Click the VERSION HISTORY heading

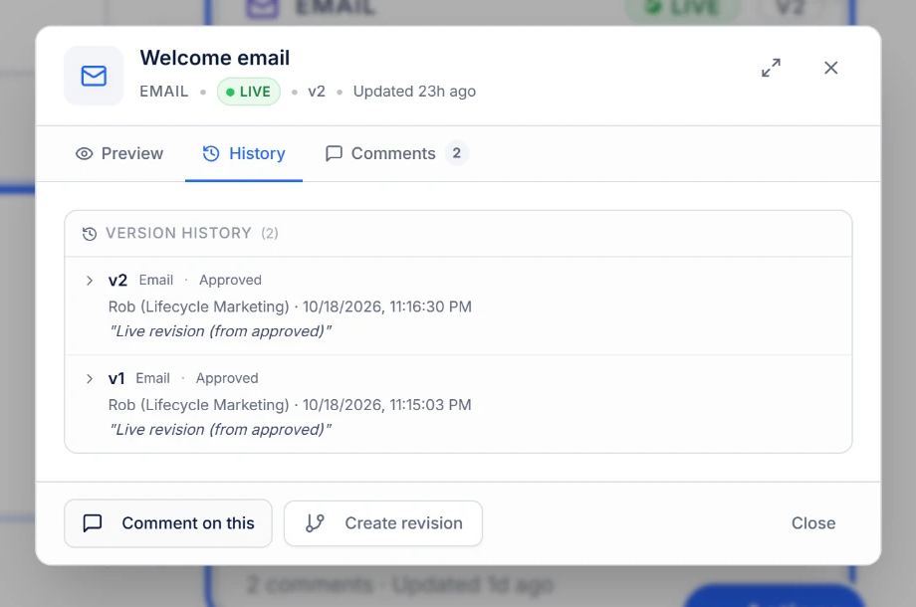178,234
